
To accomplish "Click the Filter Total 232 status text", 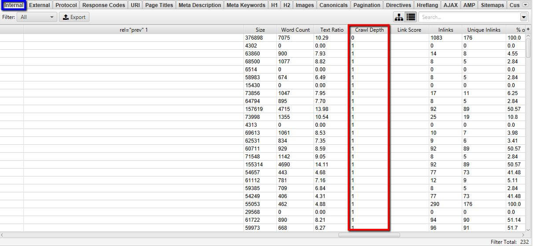I will click(x=510, y=242).
